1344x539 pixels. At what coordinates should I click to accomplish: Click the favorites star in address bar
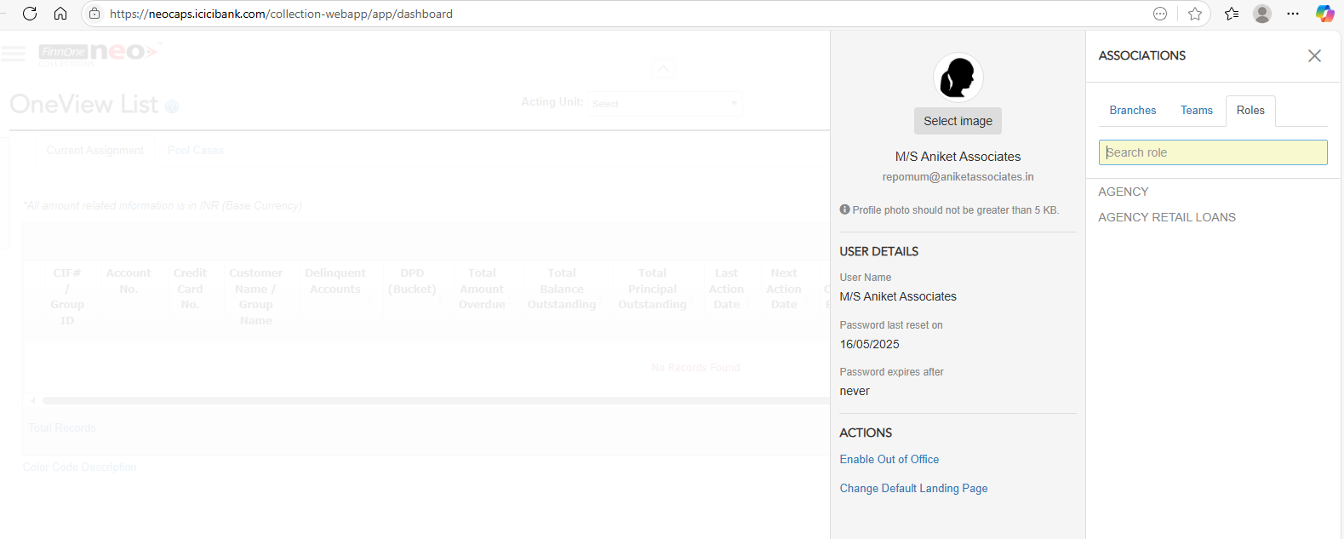click(x=1195, y=14)
